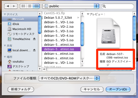Go forward with the right arrow button

(x=14, y=6)
